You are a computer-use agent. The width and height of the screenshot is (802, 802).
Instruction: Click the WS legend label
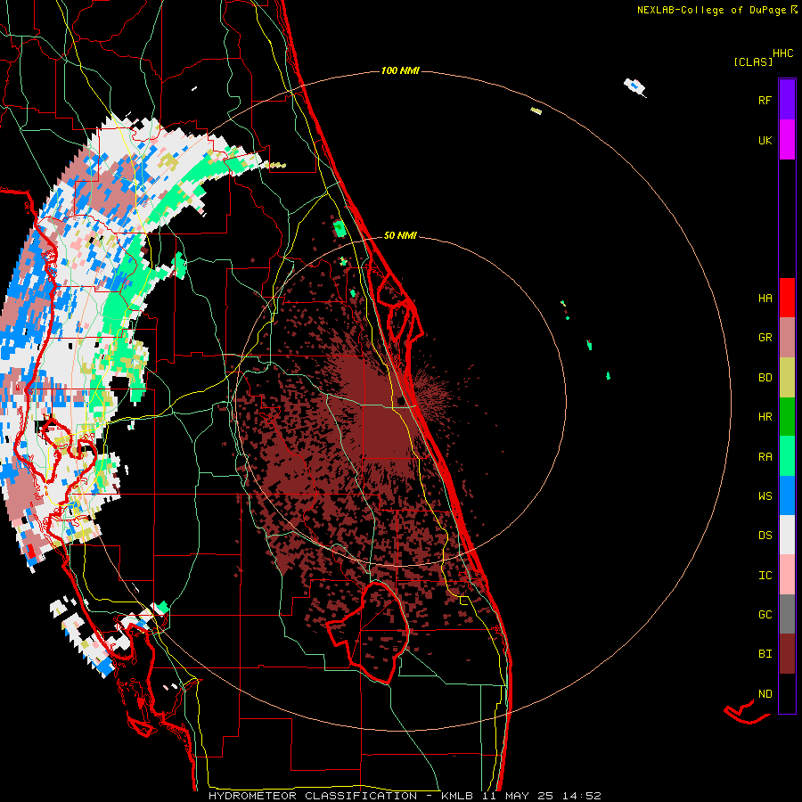pyautogui.click(x=765, y=496)
